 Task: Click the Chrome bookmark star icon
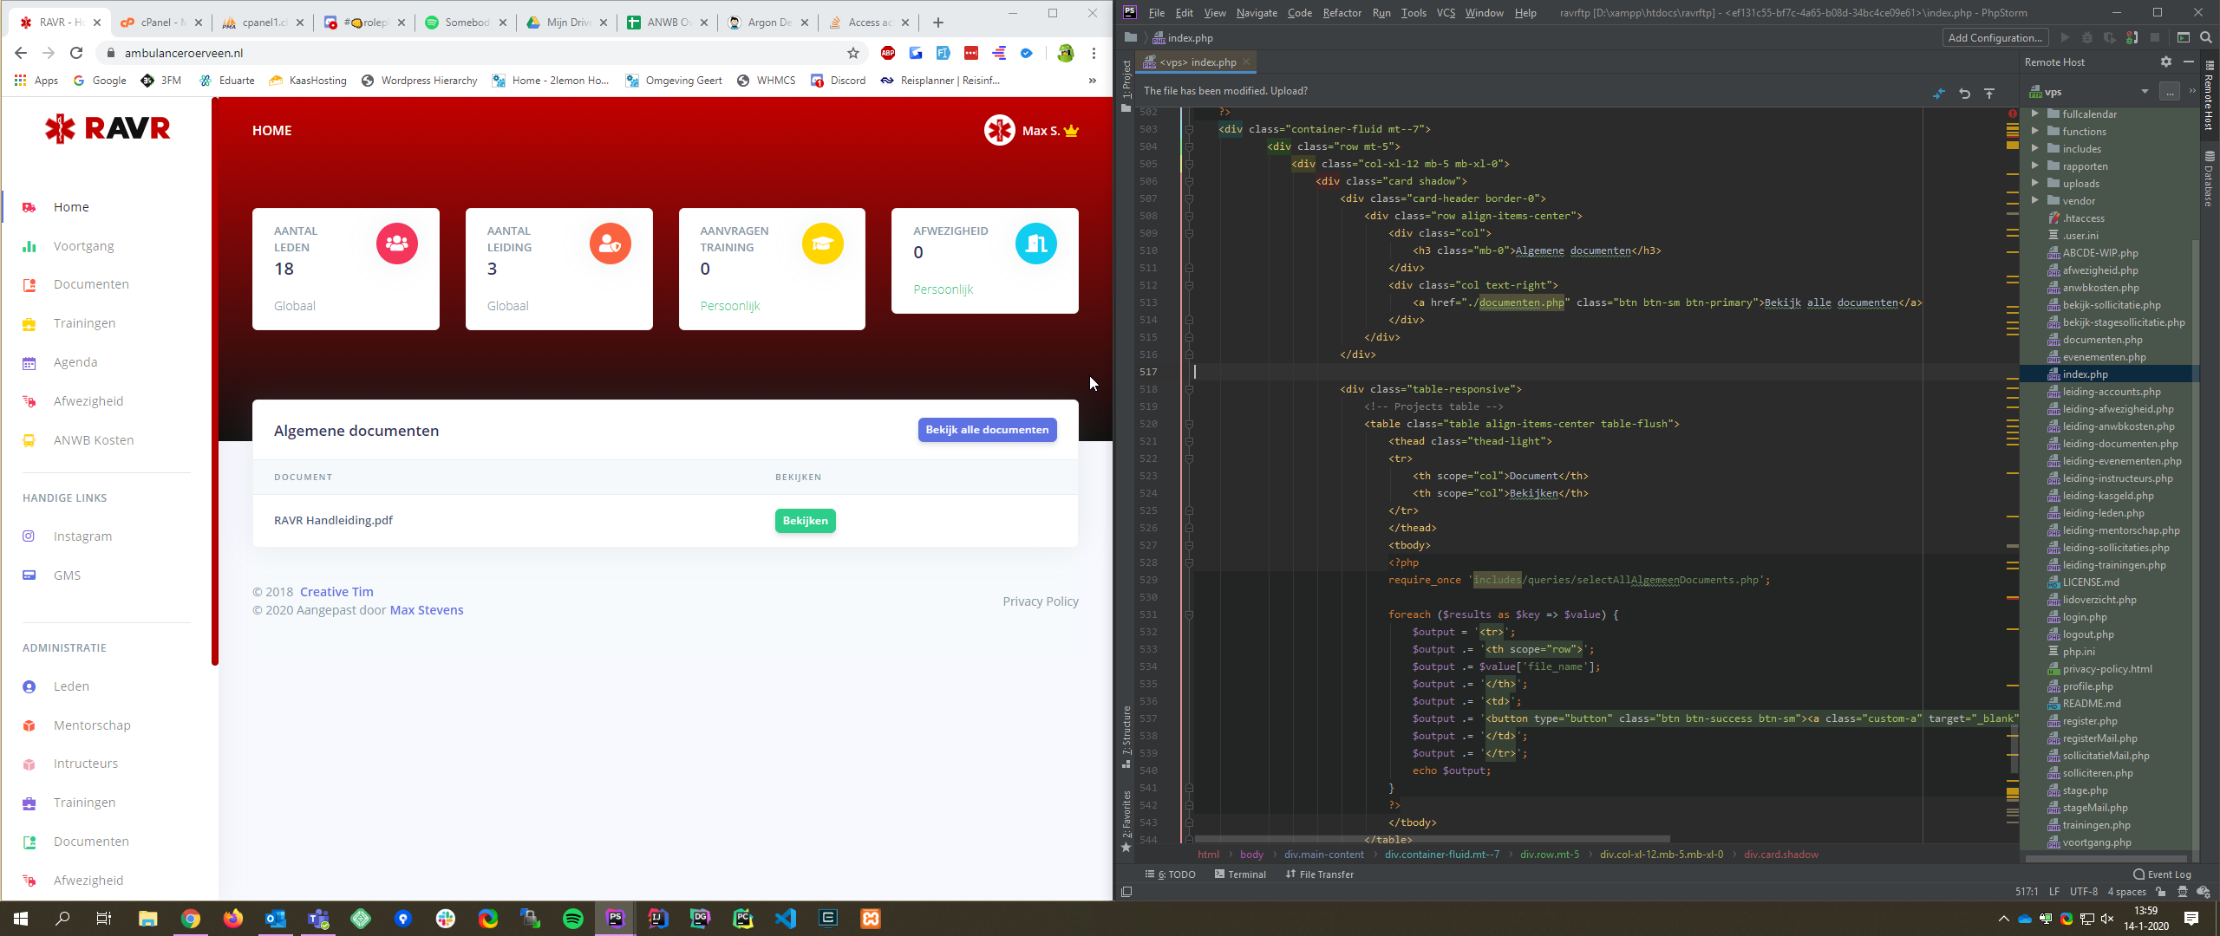tap(852, 53)
